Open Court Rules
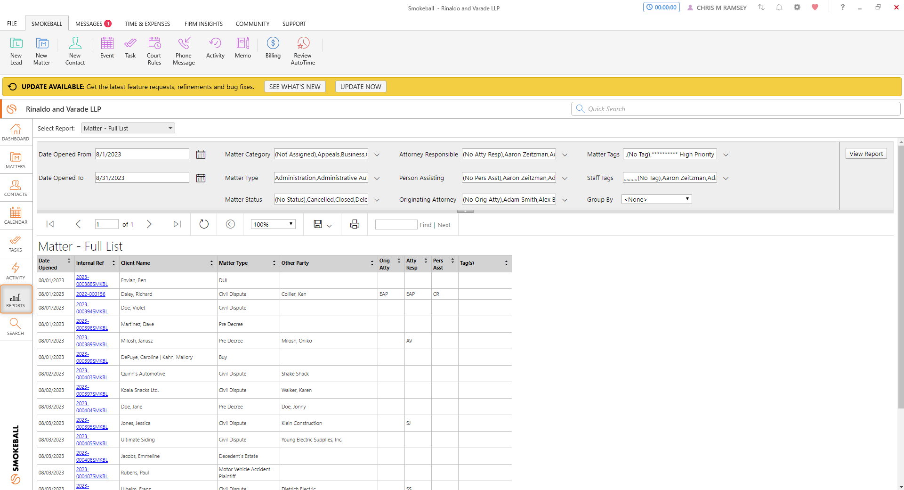The height and width of the screenshot is (490, 904). 154,51
